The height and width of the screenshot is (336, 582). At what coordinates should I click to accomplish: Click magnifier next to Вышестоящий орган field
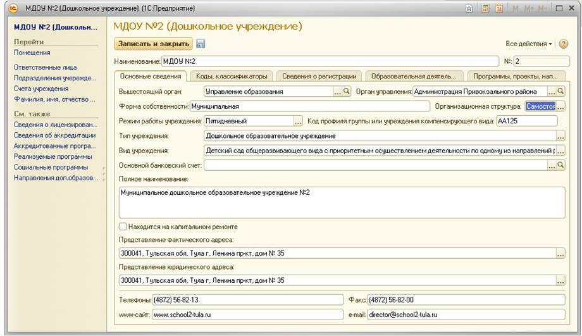pyautogui.click(x=346, y=92)
